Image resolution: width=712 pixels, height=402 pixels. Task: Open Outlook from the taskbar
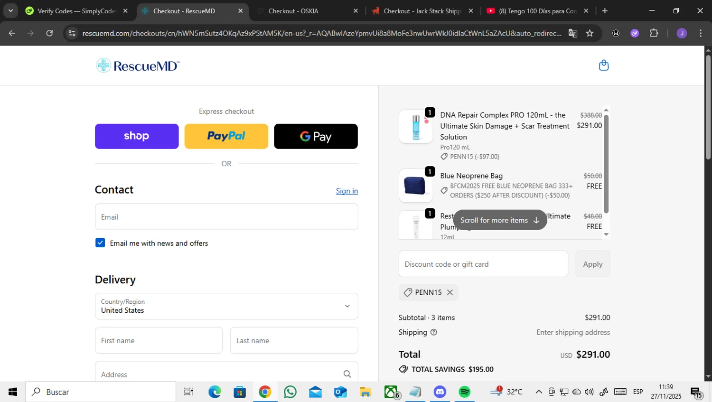[x=340, y=392]
